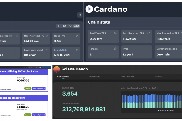Click the Solana Beach logo
182x121 pixels.
pos(57,69)
